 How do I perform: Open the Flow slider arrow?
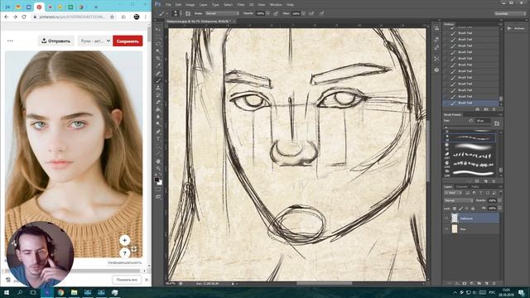click(x=304, y=13)
